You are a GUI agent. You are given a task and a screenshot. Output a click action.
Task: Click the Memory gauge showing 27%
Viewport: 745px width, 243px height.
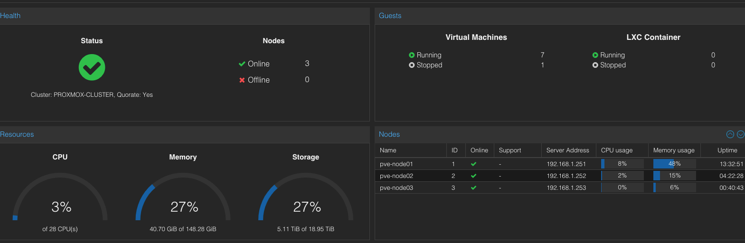183,197
